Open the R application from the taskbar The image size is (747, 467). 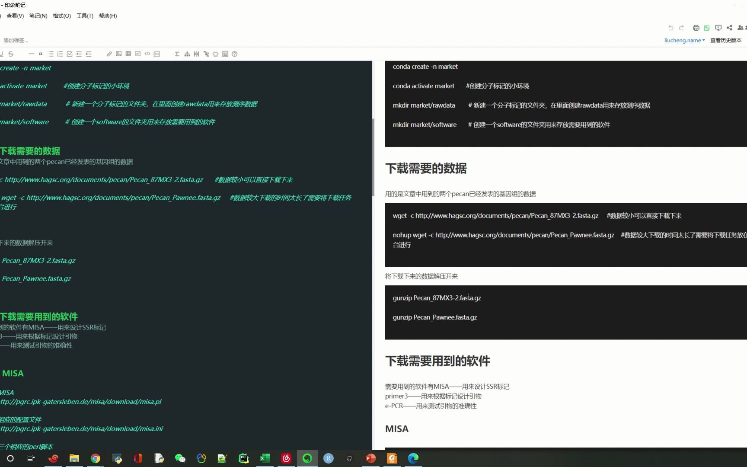[329, 458]
